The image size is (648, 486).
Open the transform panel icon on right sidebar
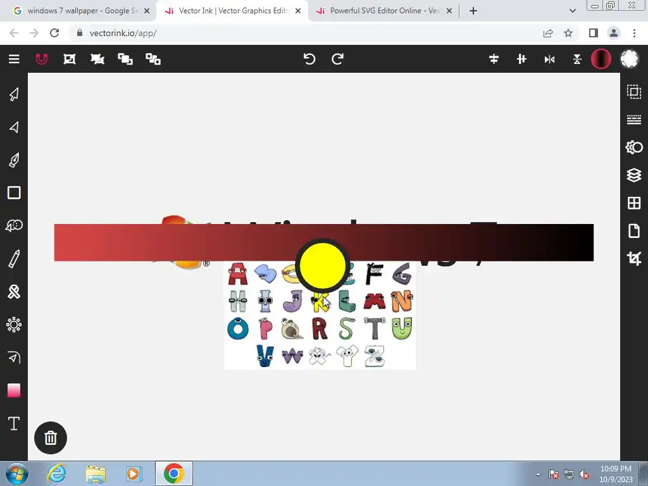click(634, 92)
